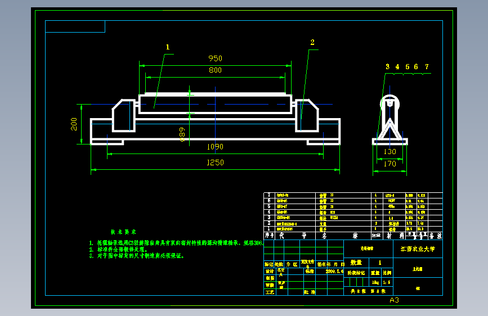488x316 pixels.
Task: Click the A3 paper size label
Action: coord(394,300)
